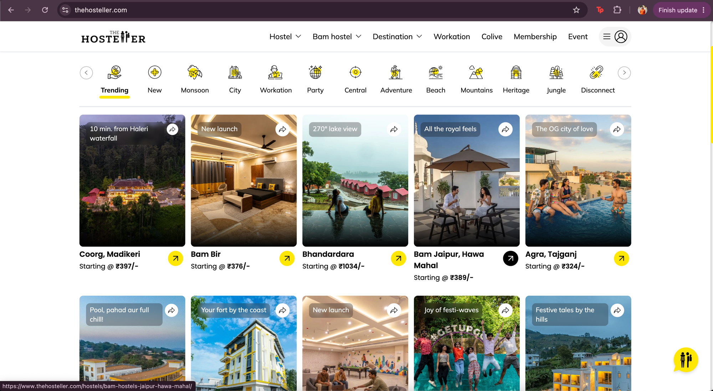Share the Bhandardara hostel card

coord(394,129)
